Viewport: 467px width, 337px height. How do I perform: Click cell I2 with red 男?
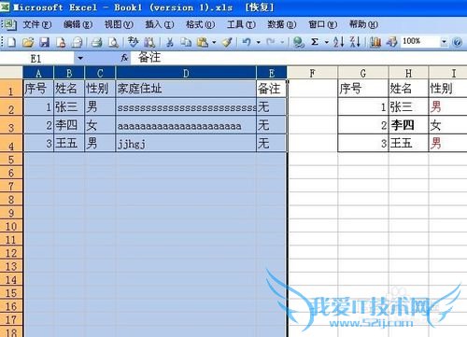tap(447, 107)
